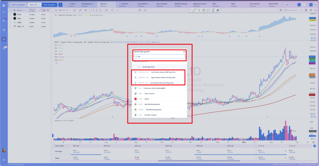The width and height of the screenshot is (319, 166).
Task: Open the Aerospace watchlist tab
Action: pyautogui.click(x=88, y=5)
